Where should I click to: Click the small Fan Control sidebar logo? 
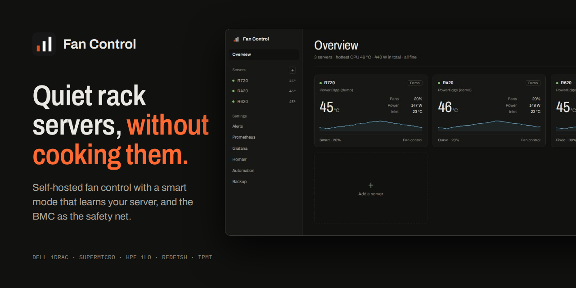(236, 39)
